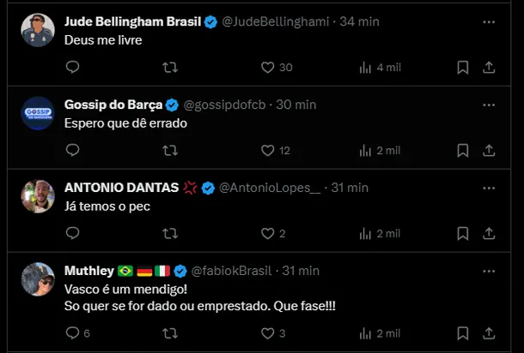Retweet Muthley's 'Vasco é um mendigo' tweet
This screenshot has height=353, width=524.
pos(170,333)
